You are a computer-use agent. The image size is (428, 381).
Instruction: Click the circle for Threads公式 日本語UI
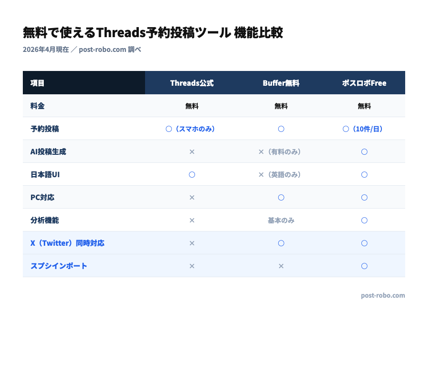192,174
